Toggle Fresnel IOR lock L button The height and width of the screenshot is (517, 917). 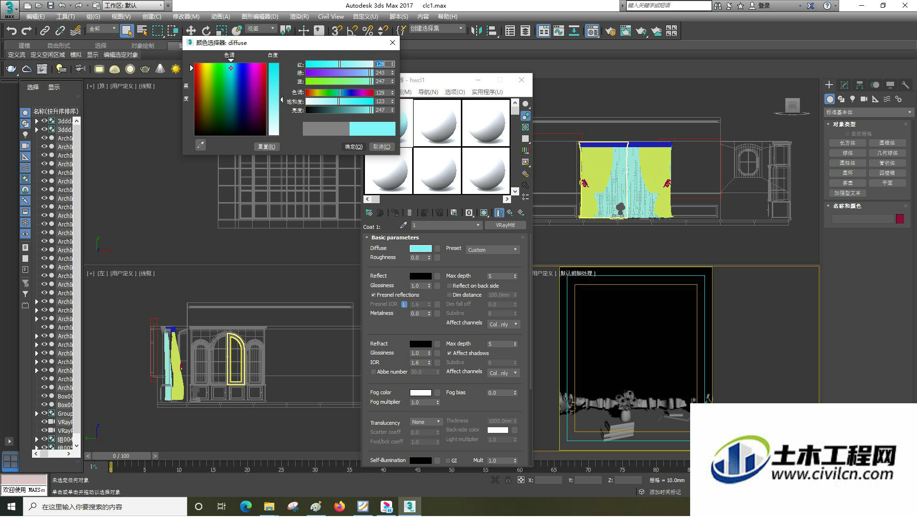point(404,304)
